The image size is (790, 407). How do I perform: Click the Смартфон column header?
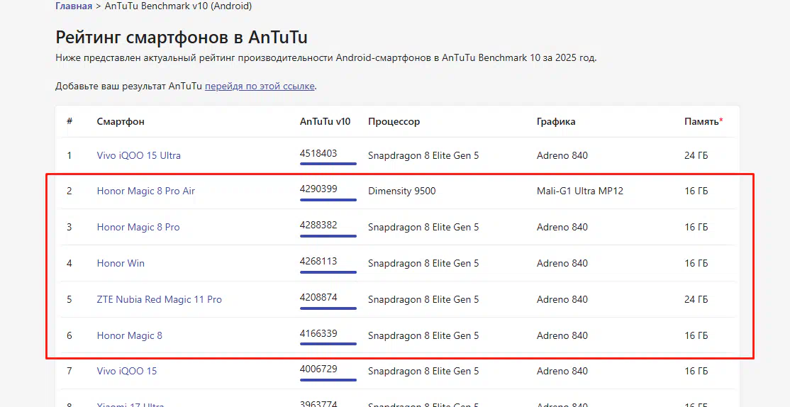pyautogui.click(x=121, y=121)
